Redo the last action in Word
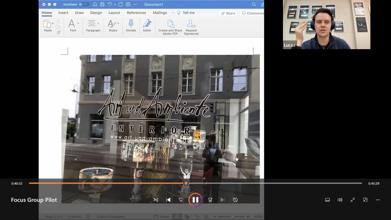The height and width of the screenshot is (220, 391). [x=121, y=4]
